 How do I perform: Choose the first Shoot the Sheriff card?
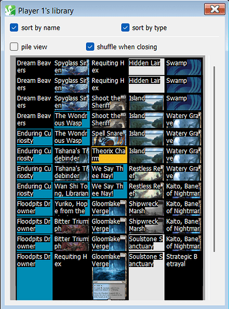pos(109,102)
